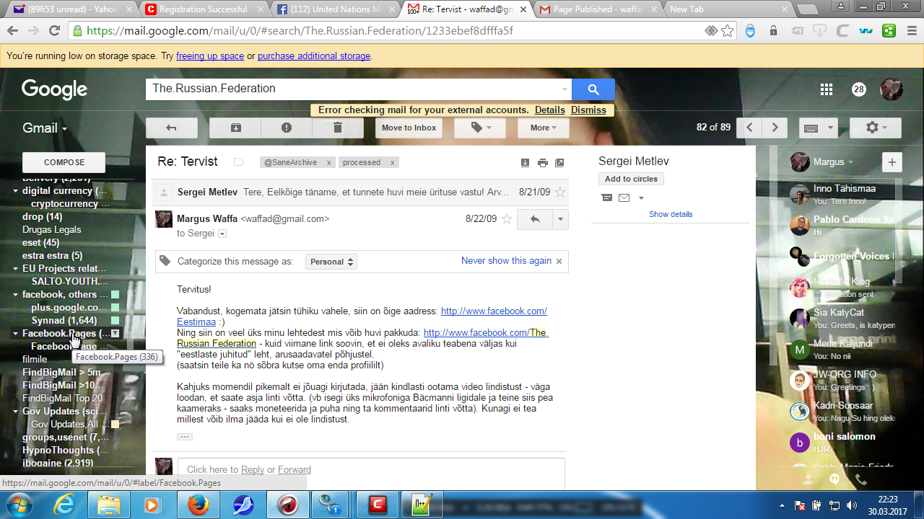Screen dimensions: 924x519
Task: Email Sergei Metlev via envelope icon
Action: [x=624, y=198]
